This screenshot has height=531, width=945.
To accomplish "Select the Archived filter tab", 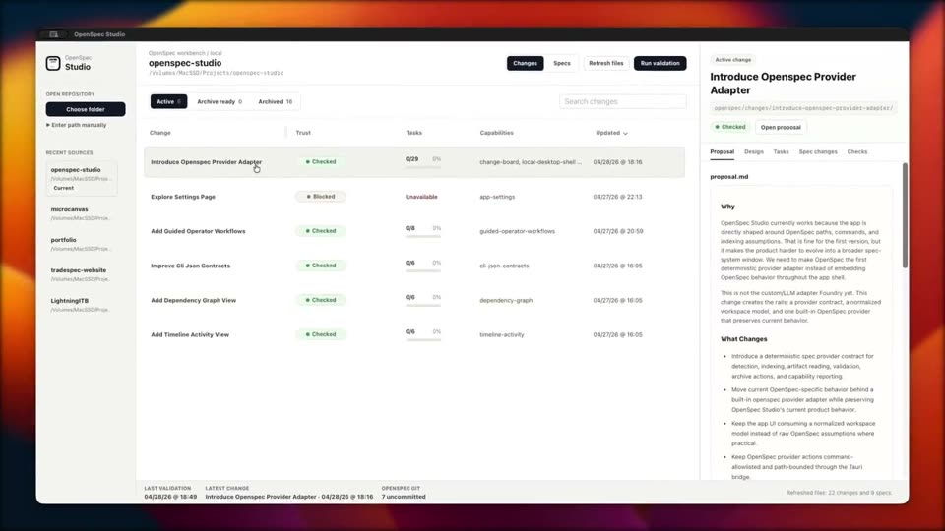I will click(x=276, y=101).
